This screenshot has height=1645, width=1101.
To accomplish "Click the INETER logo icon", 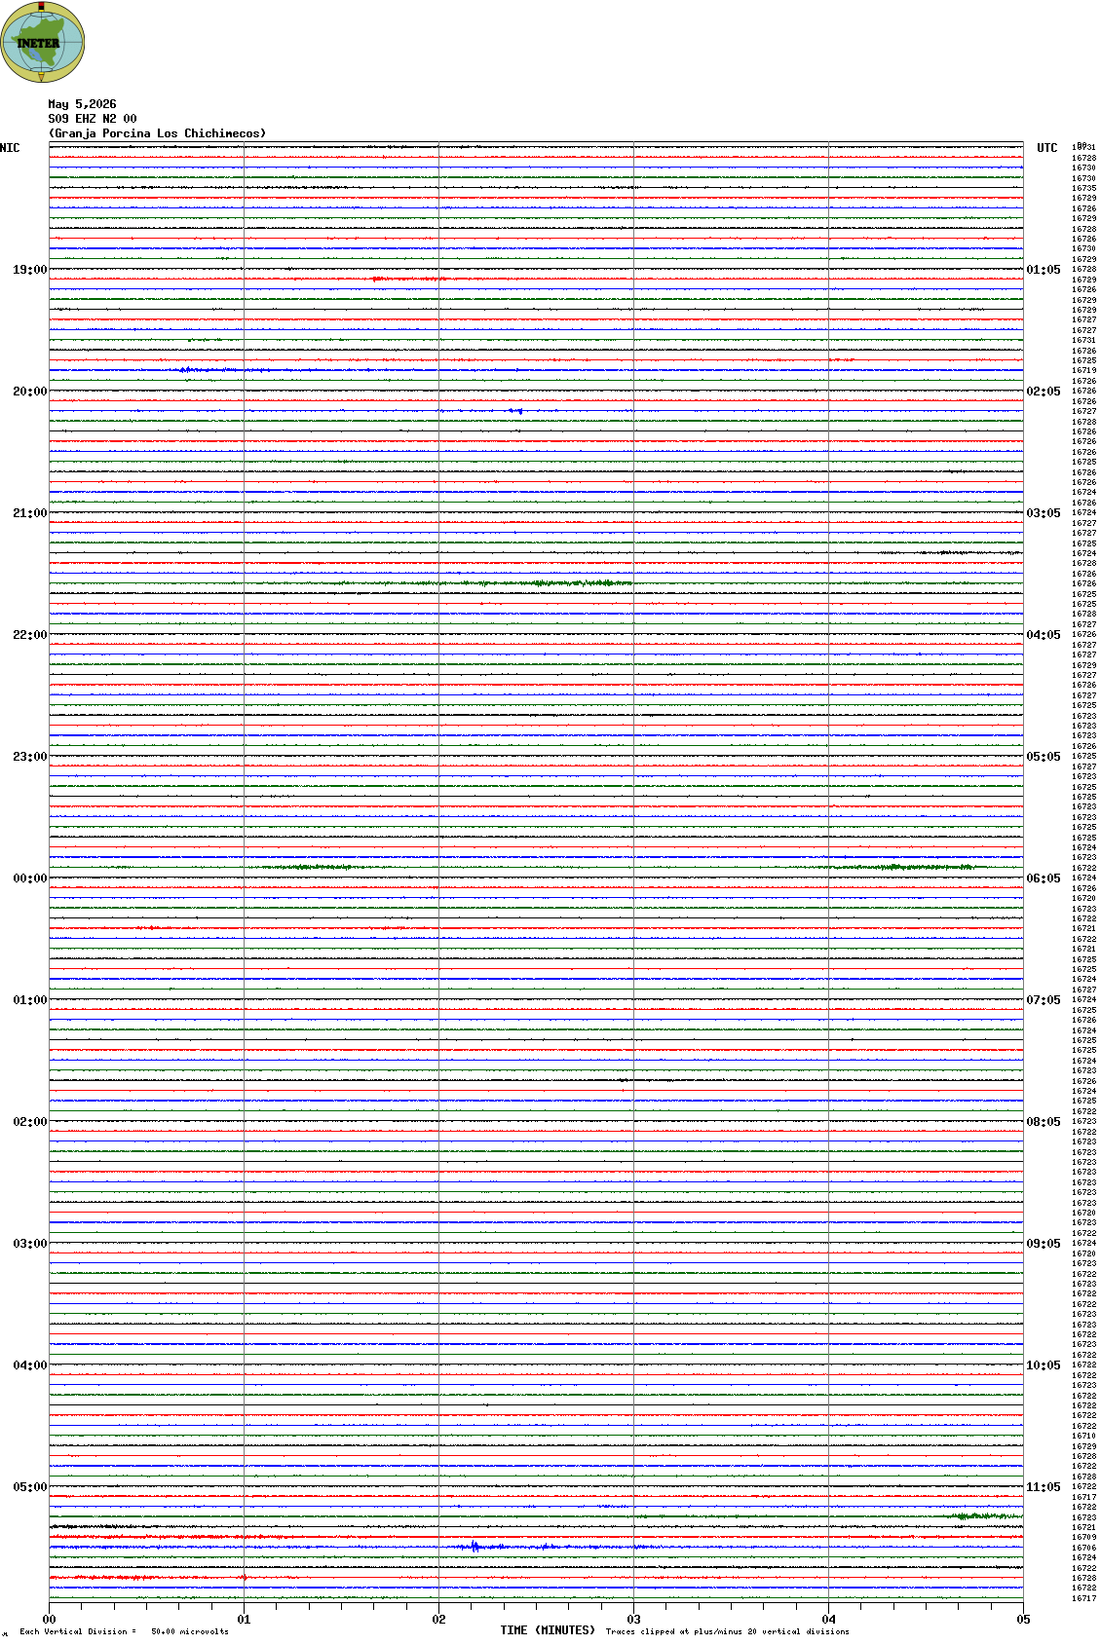I will click(42, 42).
